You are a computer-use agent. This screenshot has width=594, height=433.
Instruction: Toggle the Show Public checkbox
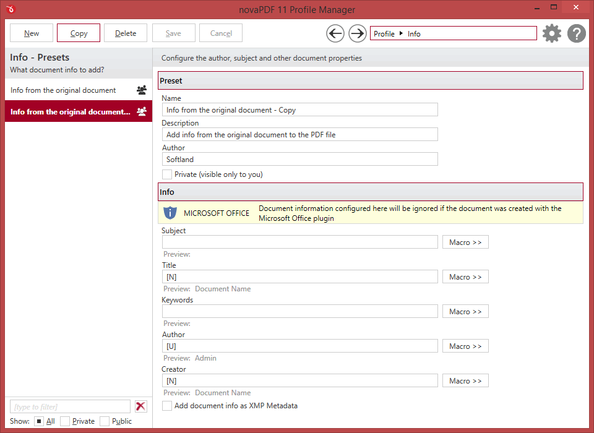(105, 421)
